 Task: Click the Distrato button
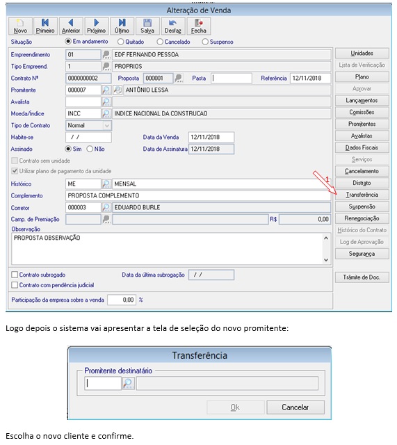coord(362,183)
